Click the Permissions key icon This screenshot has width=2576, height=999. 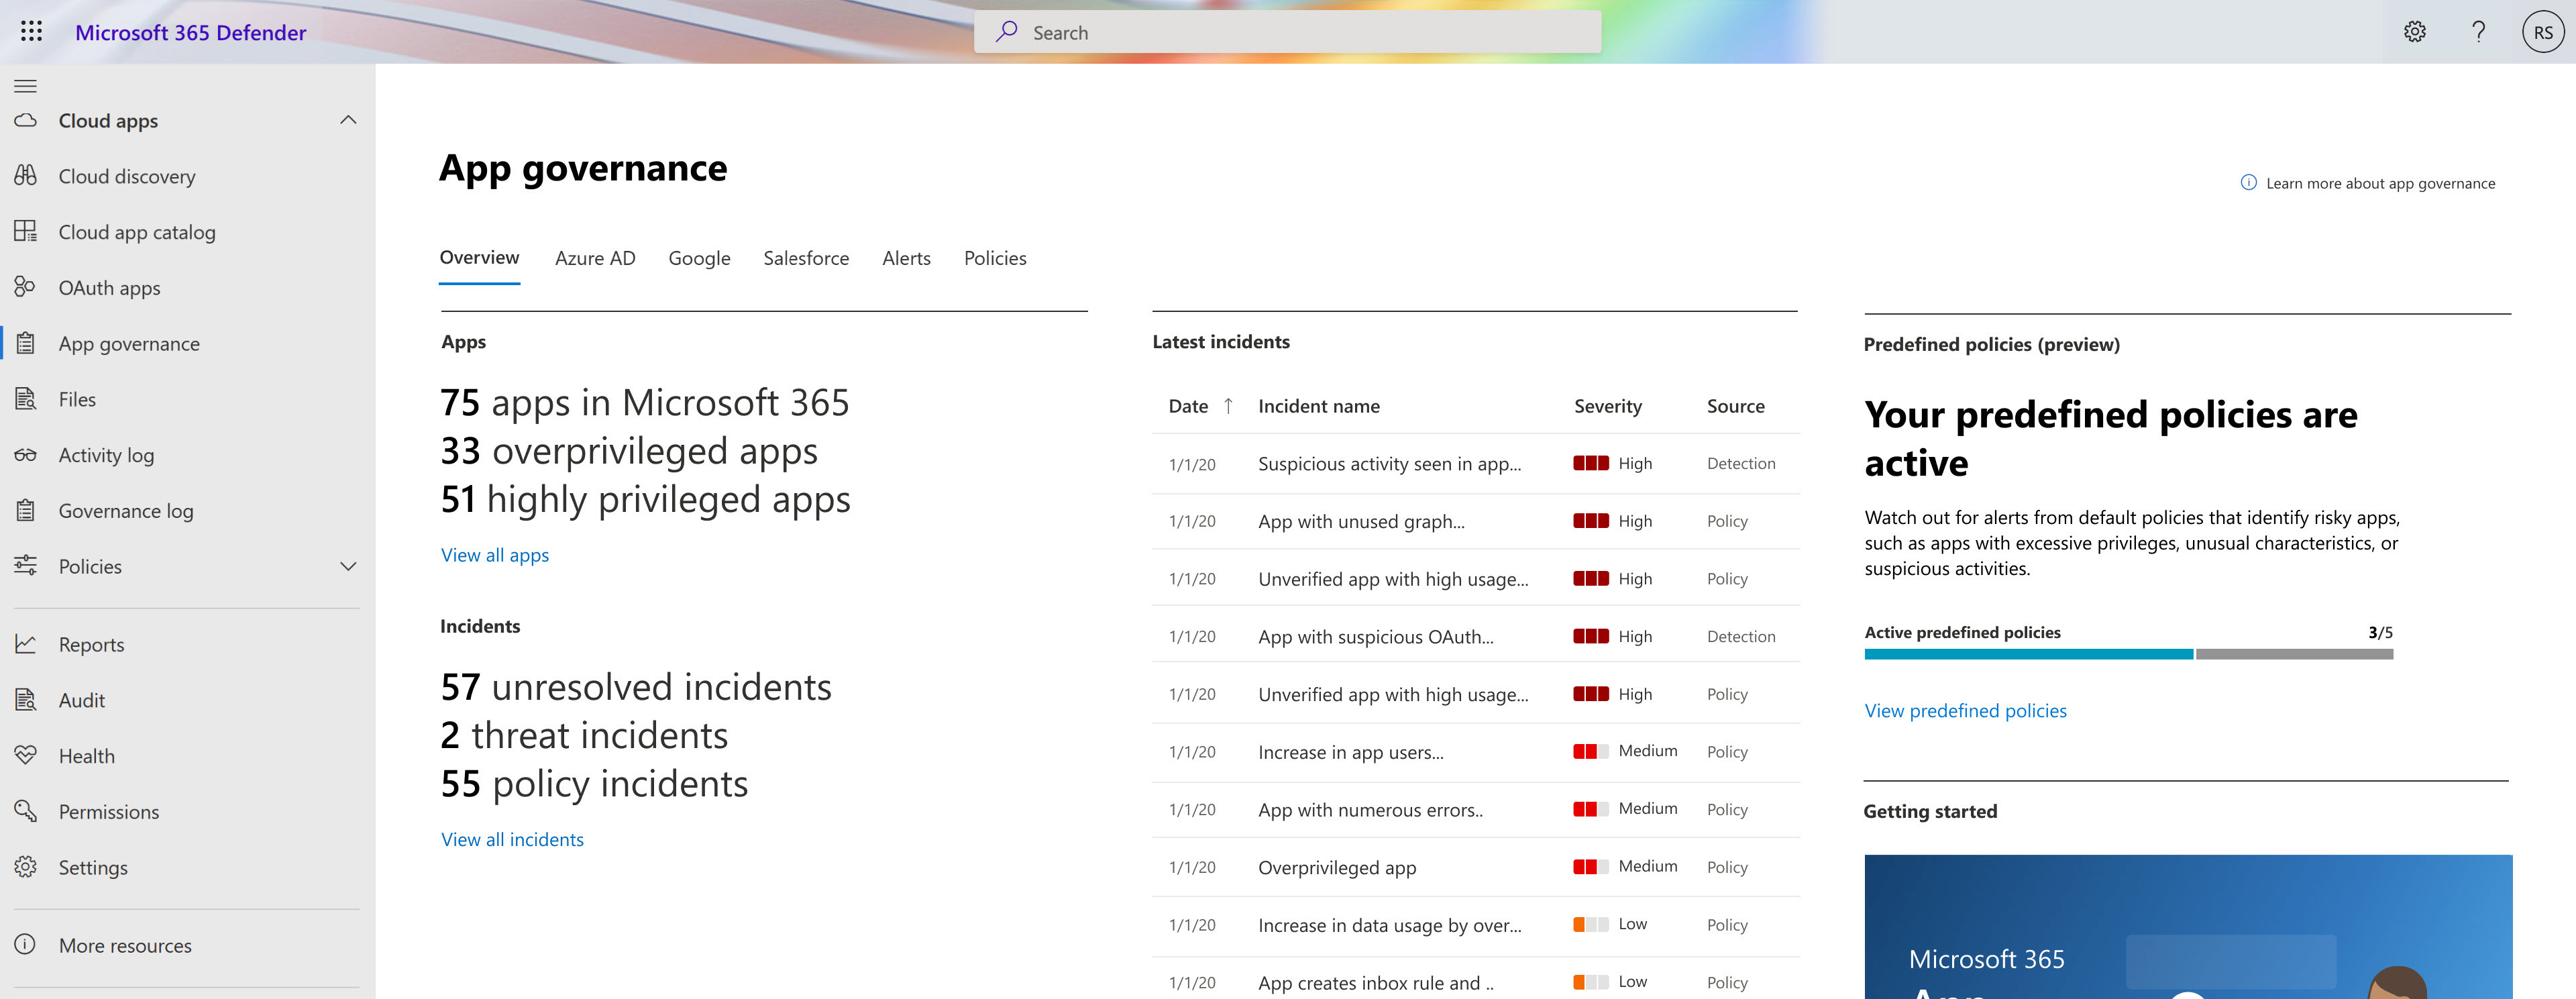(26, 811)
